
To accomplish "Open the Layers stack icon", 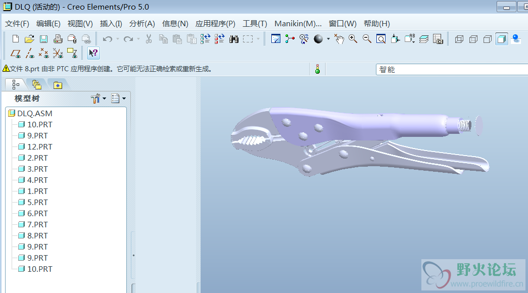I will coord(423,39).
